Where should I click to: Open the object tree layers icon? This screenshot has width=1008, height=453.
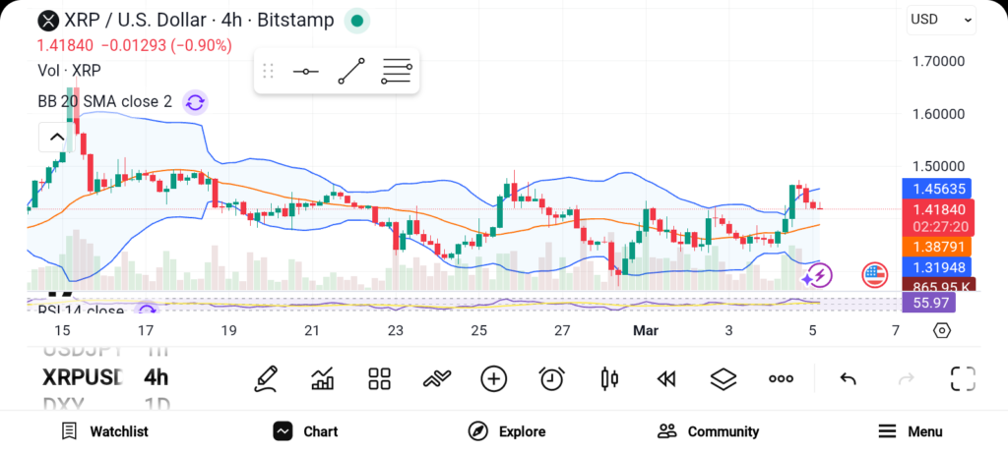click(x=724, y=378)
